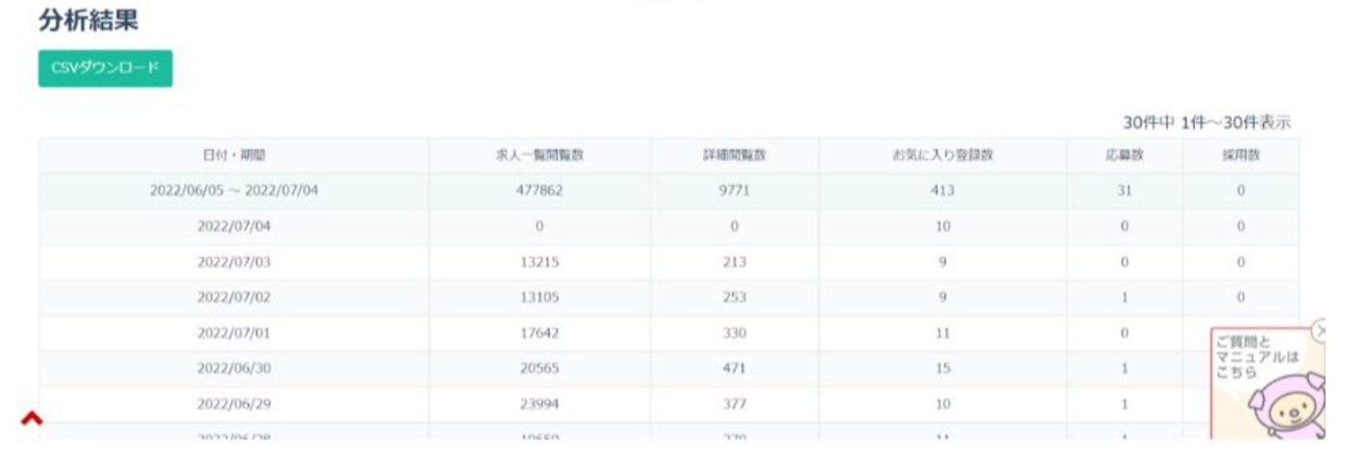Select the 応募数 column header
This screenshot has height=459, width=1348.
tap(1124, 155)
